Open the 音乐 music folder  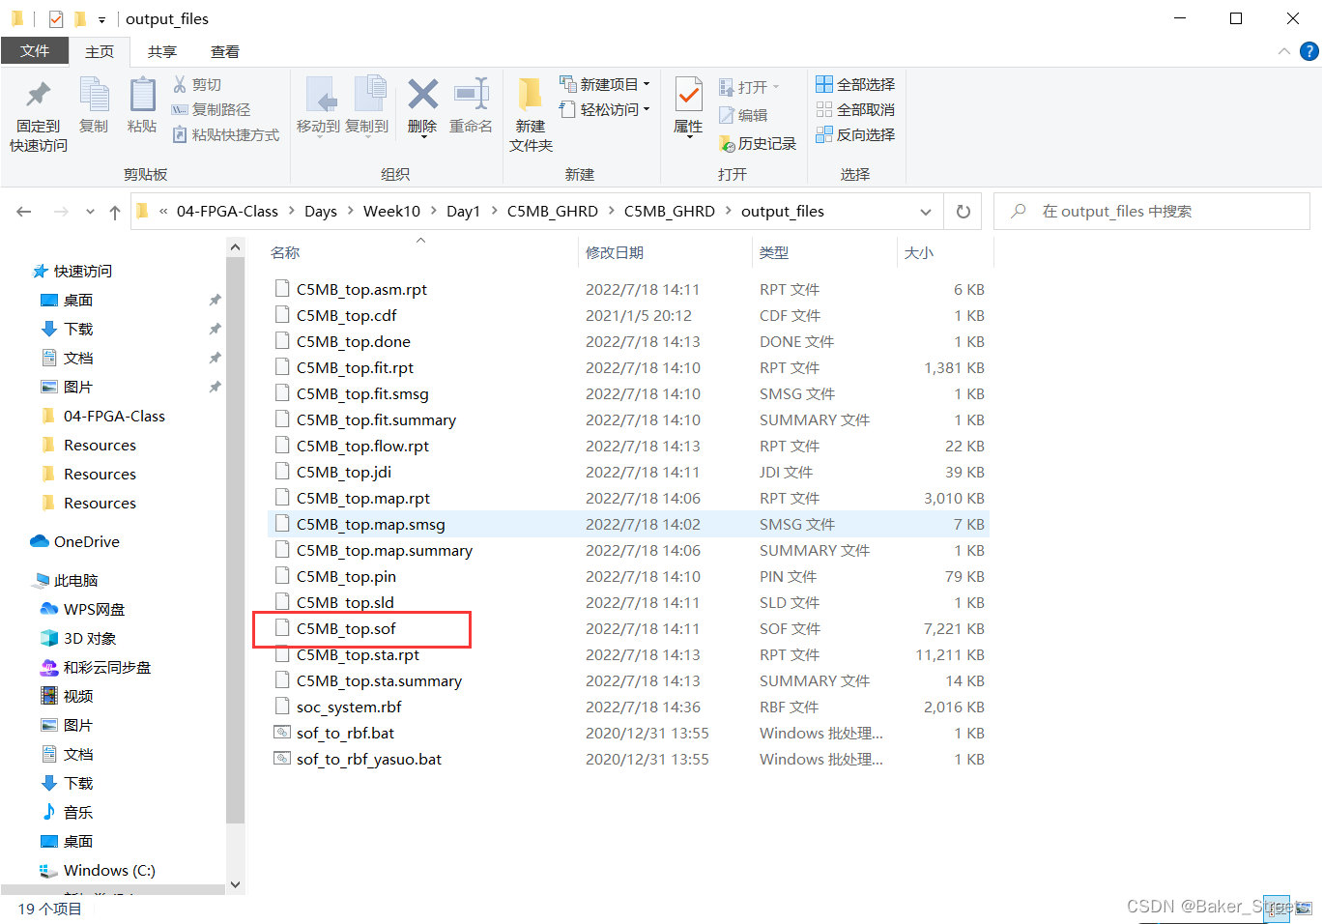(x=68, y=813)
